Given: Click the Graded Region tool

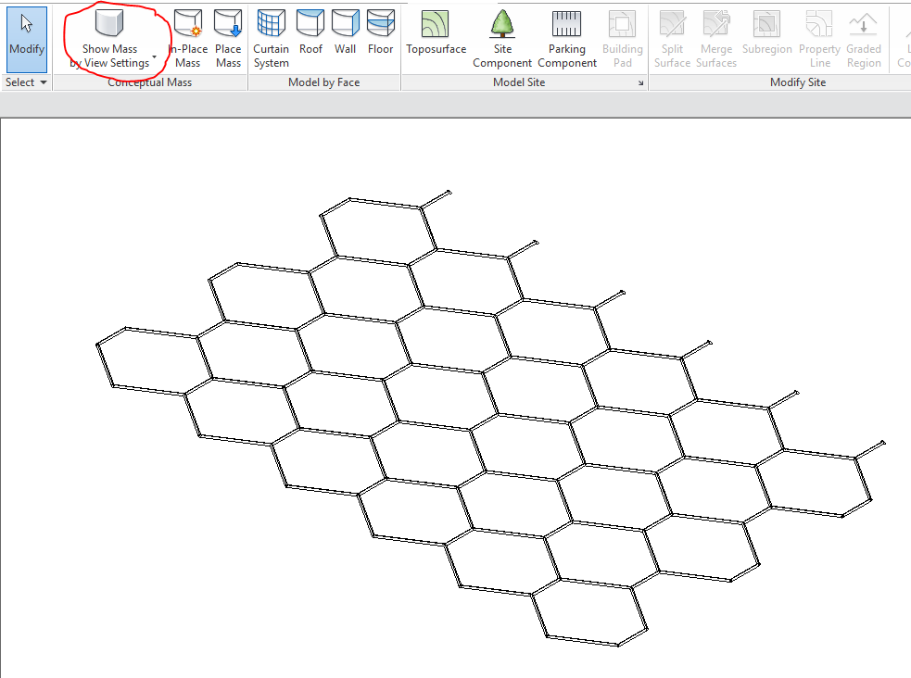Looking at the screenshot, I should (864, 39).
